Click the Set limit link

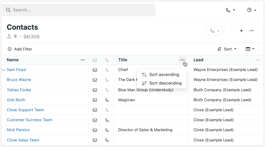31,36
